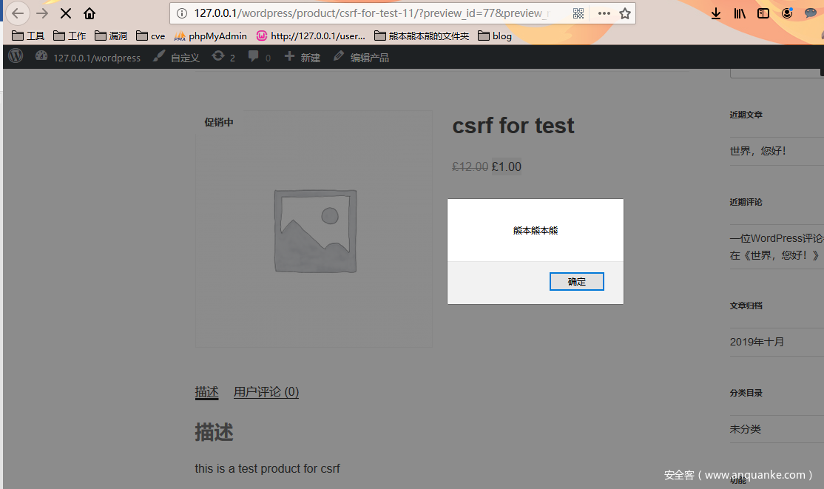Open the phpMyAdmin bookmark
The width and height of the screenshot is (824, 489).
(210, 36)
